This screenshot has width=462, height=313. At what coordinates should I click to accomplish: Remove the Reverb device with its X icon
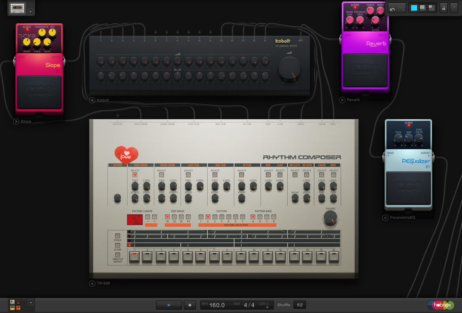coord(342,100)
